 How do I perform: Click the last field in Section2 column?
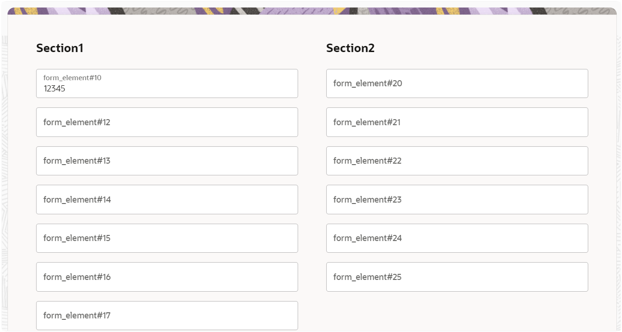[457, 277]
